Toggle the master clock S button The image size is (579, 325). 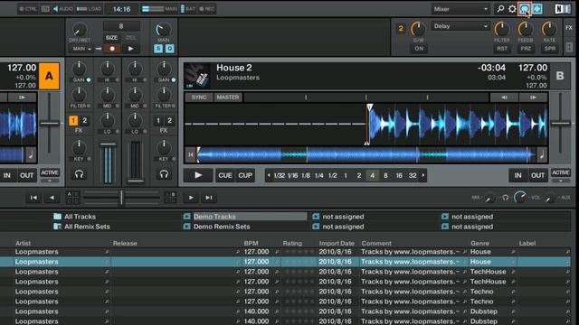click(158, 49)
